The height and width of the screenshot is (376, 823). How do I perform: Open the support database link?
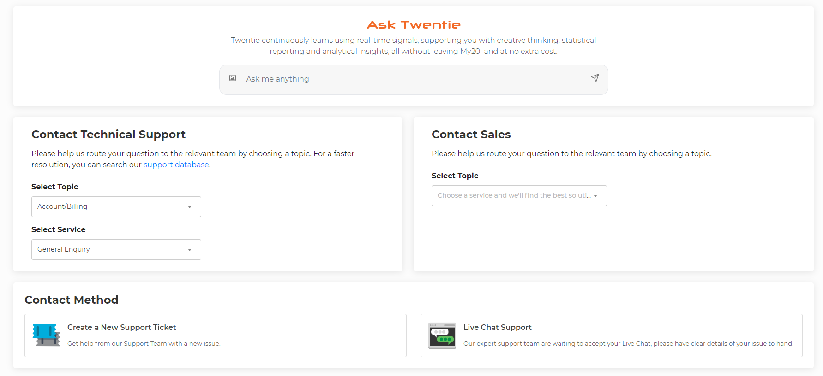click(x=176, y=164)
